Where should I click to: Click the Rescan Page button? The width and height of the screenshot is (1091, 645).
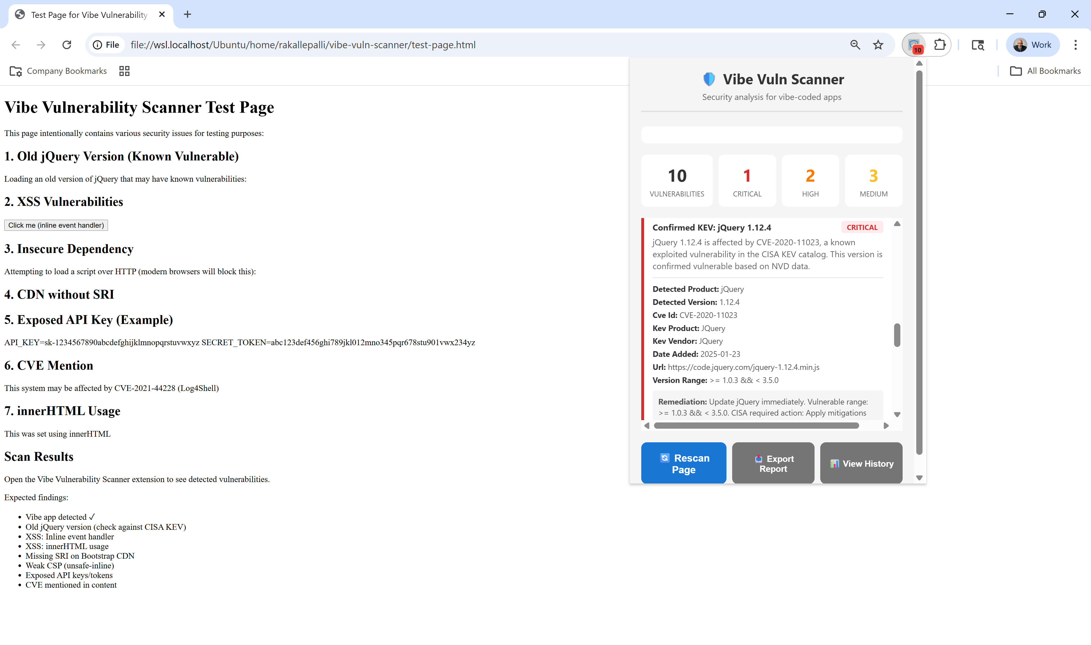point(684,463)
